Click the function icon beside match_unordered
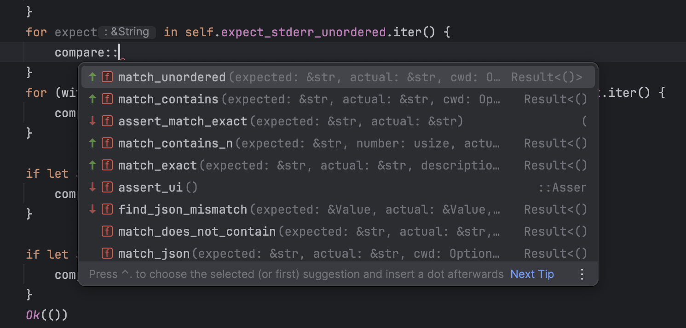This screenshot has height=328, width=686. (107, 77)
